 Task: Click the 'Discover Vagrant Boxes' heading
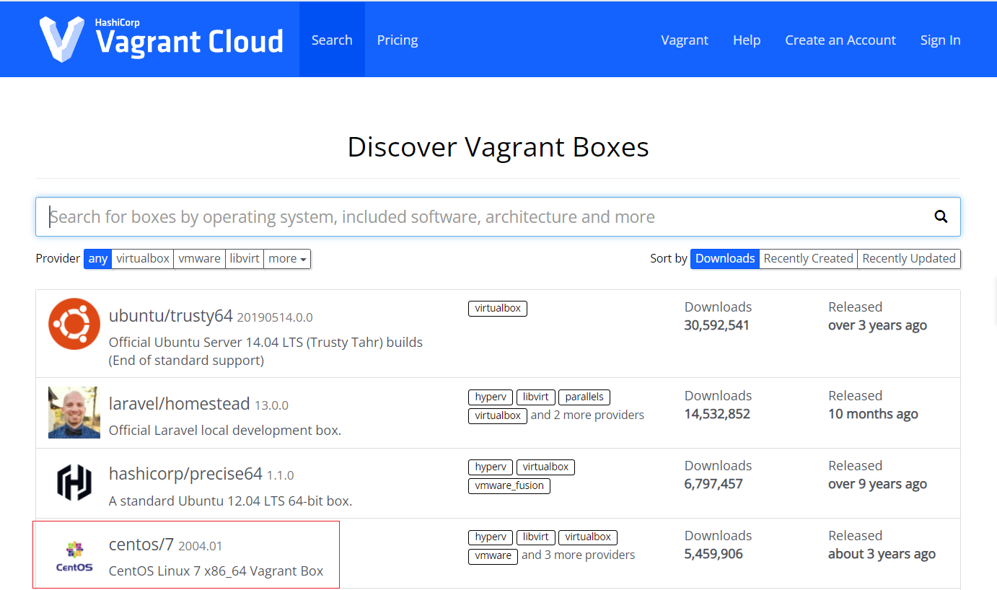point(498,147)
